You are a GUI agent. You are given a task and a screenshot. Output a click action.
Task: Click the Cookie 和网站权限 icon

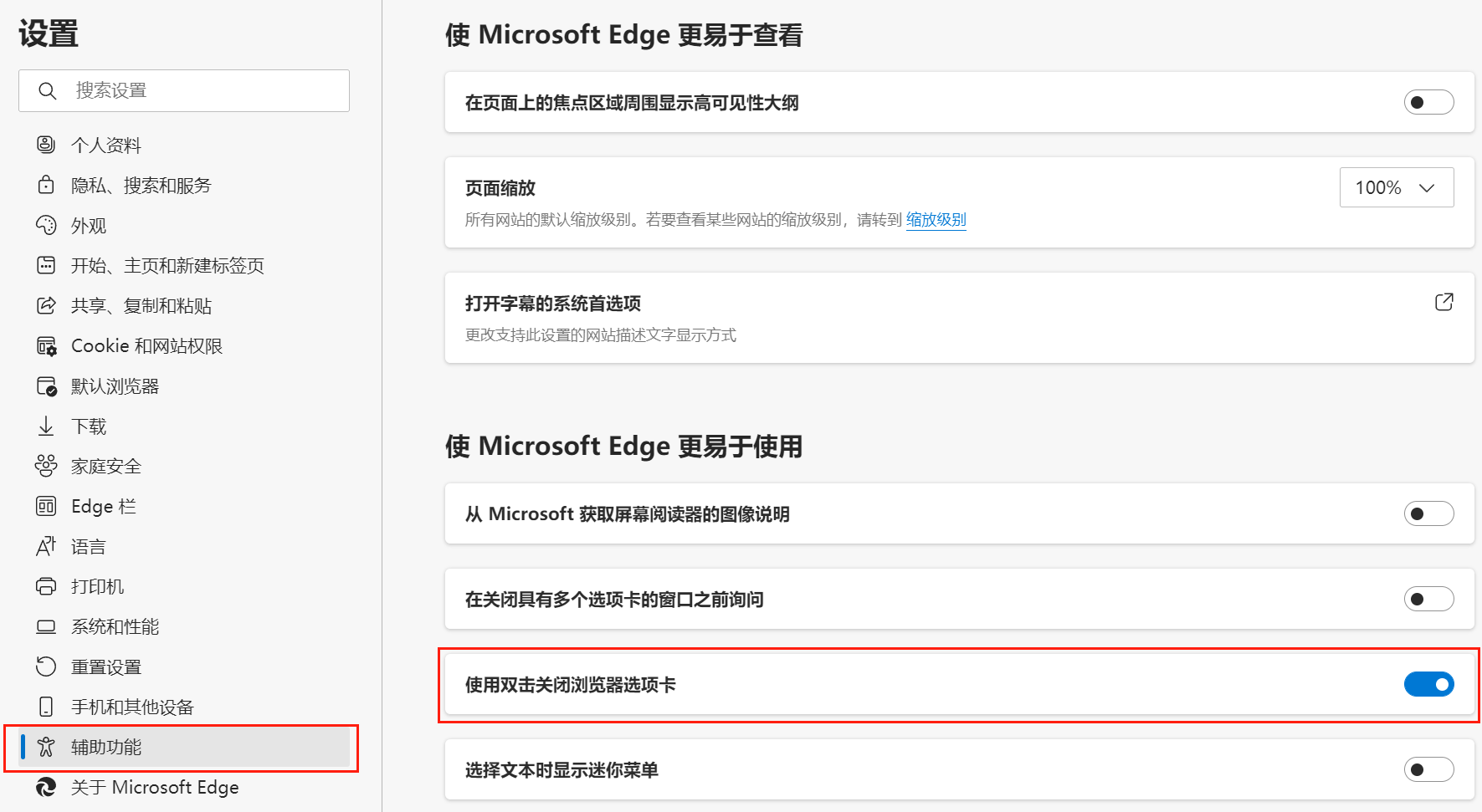pos(46,346)
